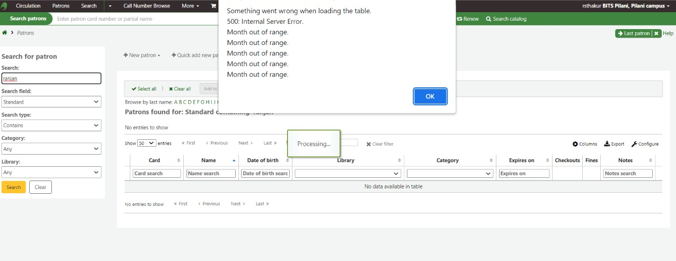The width and height of the screenshot is (676, 261).
Task: Open the Circulation menu
Action: click(28, 6)
